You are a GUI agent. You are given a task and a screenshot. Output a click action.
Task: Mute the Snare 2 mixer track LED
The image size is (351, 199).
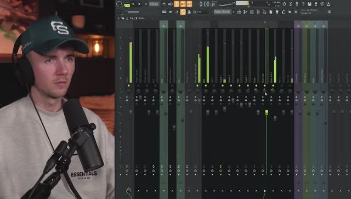231,86
